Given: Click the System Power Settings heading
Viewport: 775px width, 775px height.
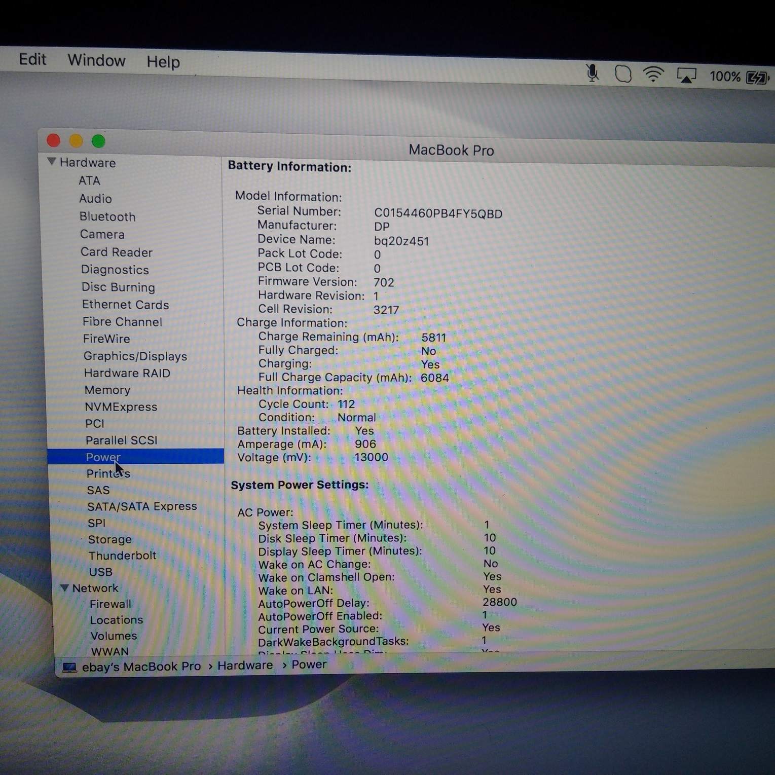Looking at the screenshot, I should (x=300, y=485).
